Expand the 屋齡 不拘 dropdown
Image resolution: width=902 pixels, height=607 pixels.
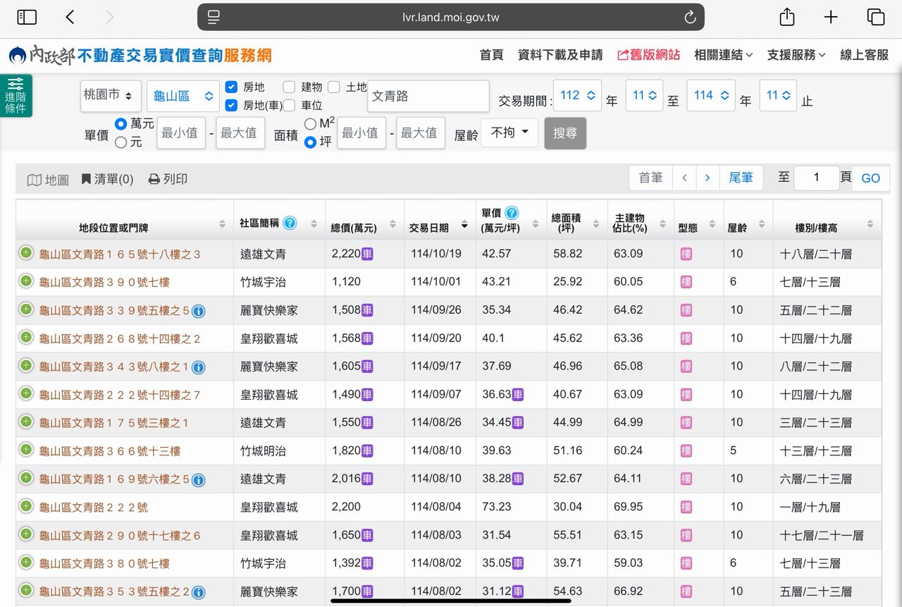coord(509,133)
